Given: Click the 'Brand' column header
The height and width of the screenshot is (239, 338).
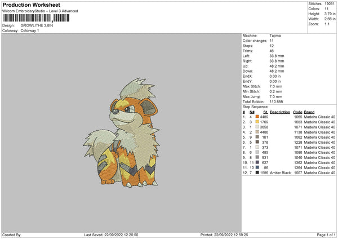Looking at the screenshot, I should [x=309, y=112].
